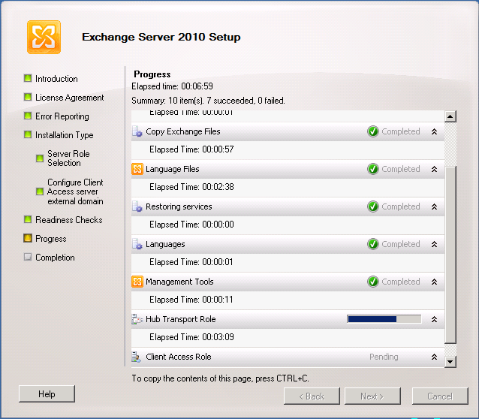Click the Client Access Role icon
The height and width of the screenshot is (419, 479).
(137, 357)
